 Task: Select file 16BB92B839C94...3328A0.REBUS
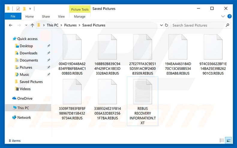pos(107,55)
